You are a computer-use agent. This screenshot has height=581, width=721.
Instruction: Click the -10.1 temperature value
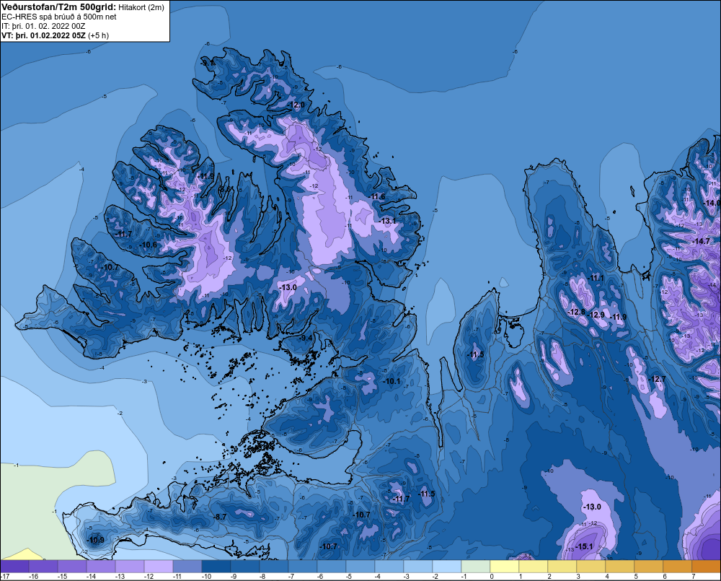coord(392,381)
